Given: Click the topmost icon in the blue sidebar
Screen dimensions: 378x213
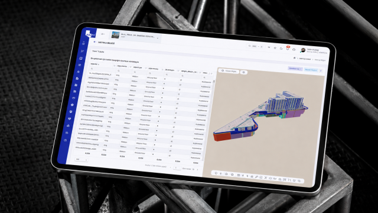Looking at the screenshot, I should pos(83,43).
